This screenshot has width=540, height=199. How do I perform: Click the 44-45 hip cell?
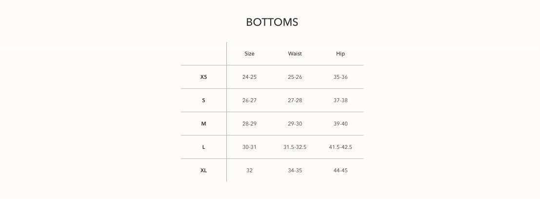tap(340, 170)
